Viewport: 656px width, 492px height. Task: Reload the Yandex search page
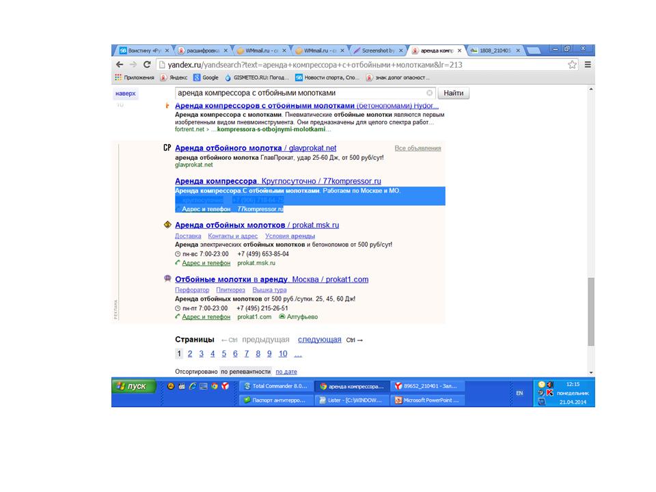pos(147,64)
